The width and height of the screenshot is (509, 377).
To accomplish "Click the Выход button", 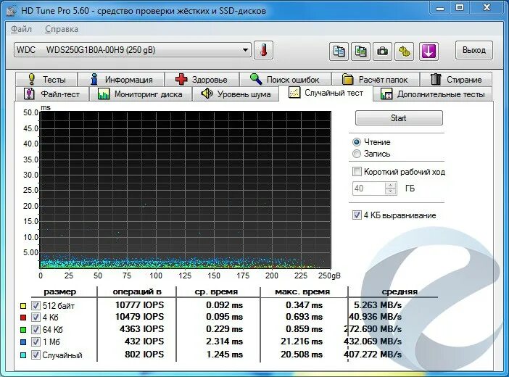I will [474, 50].
